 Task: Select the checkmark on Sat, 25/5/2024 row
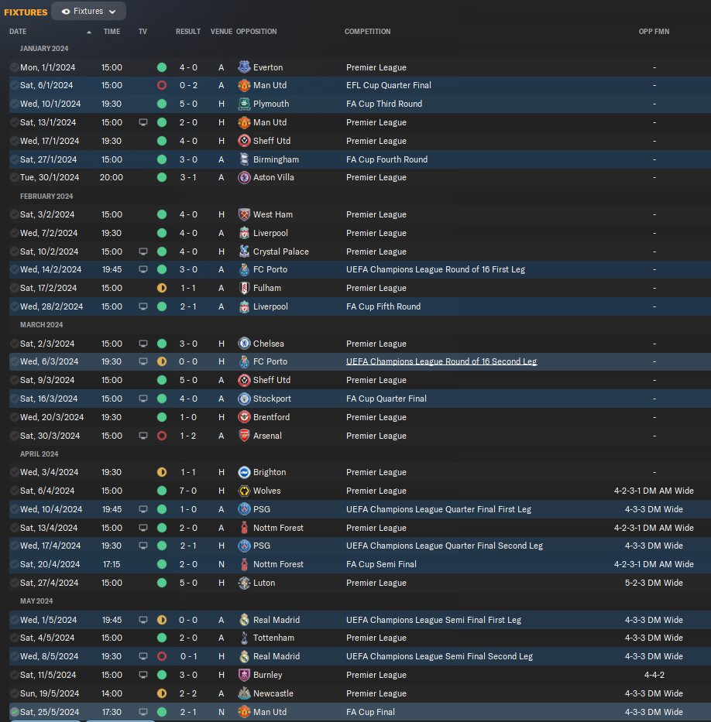14,712
